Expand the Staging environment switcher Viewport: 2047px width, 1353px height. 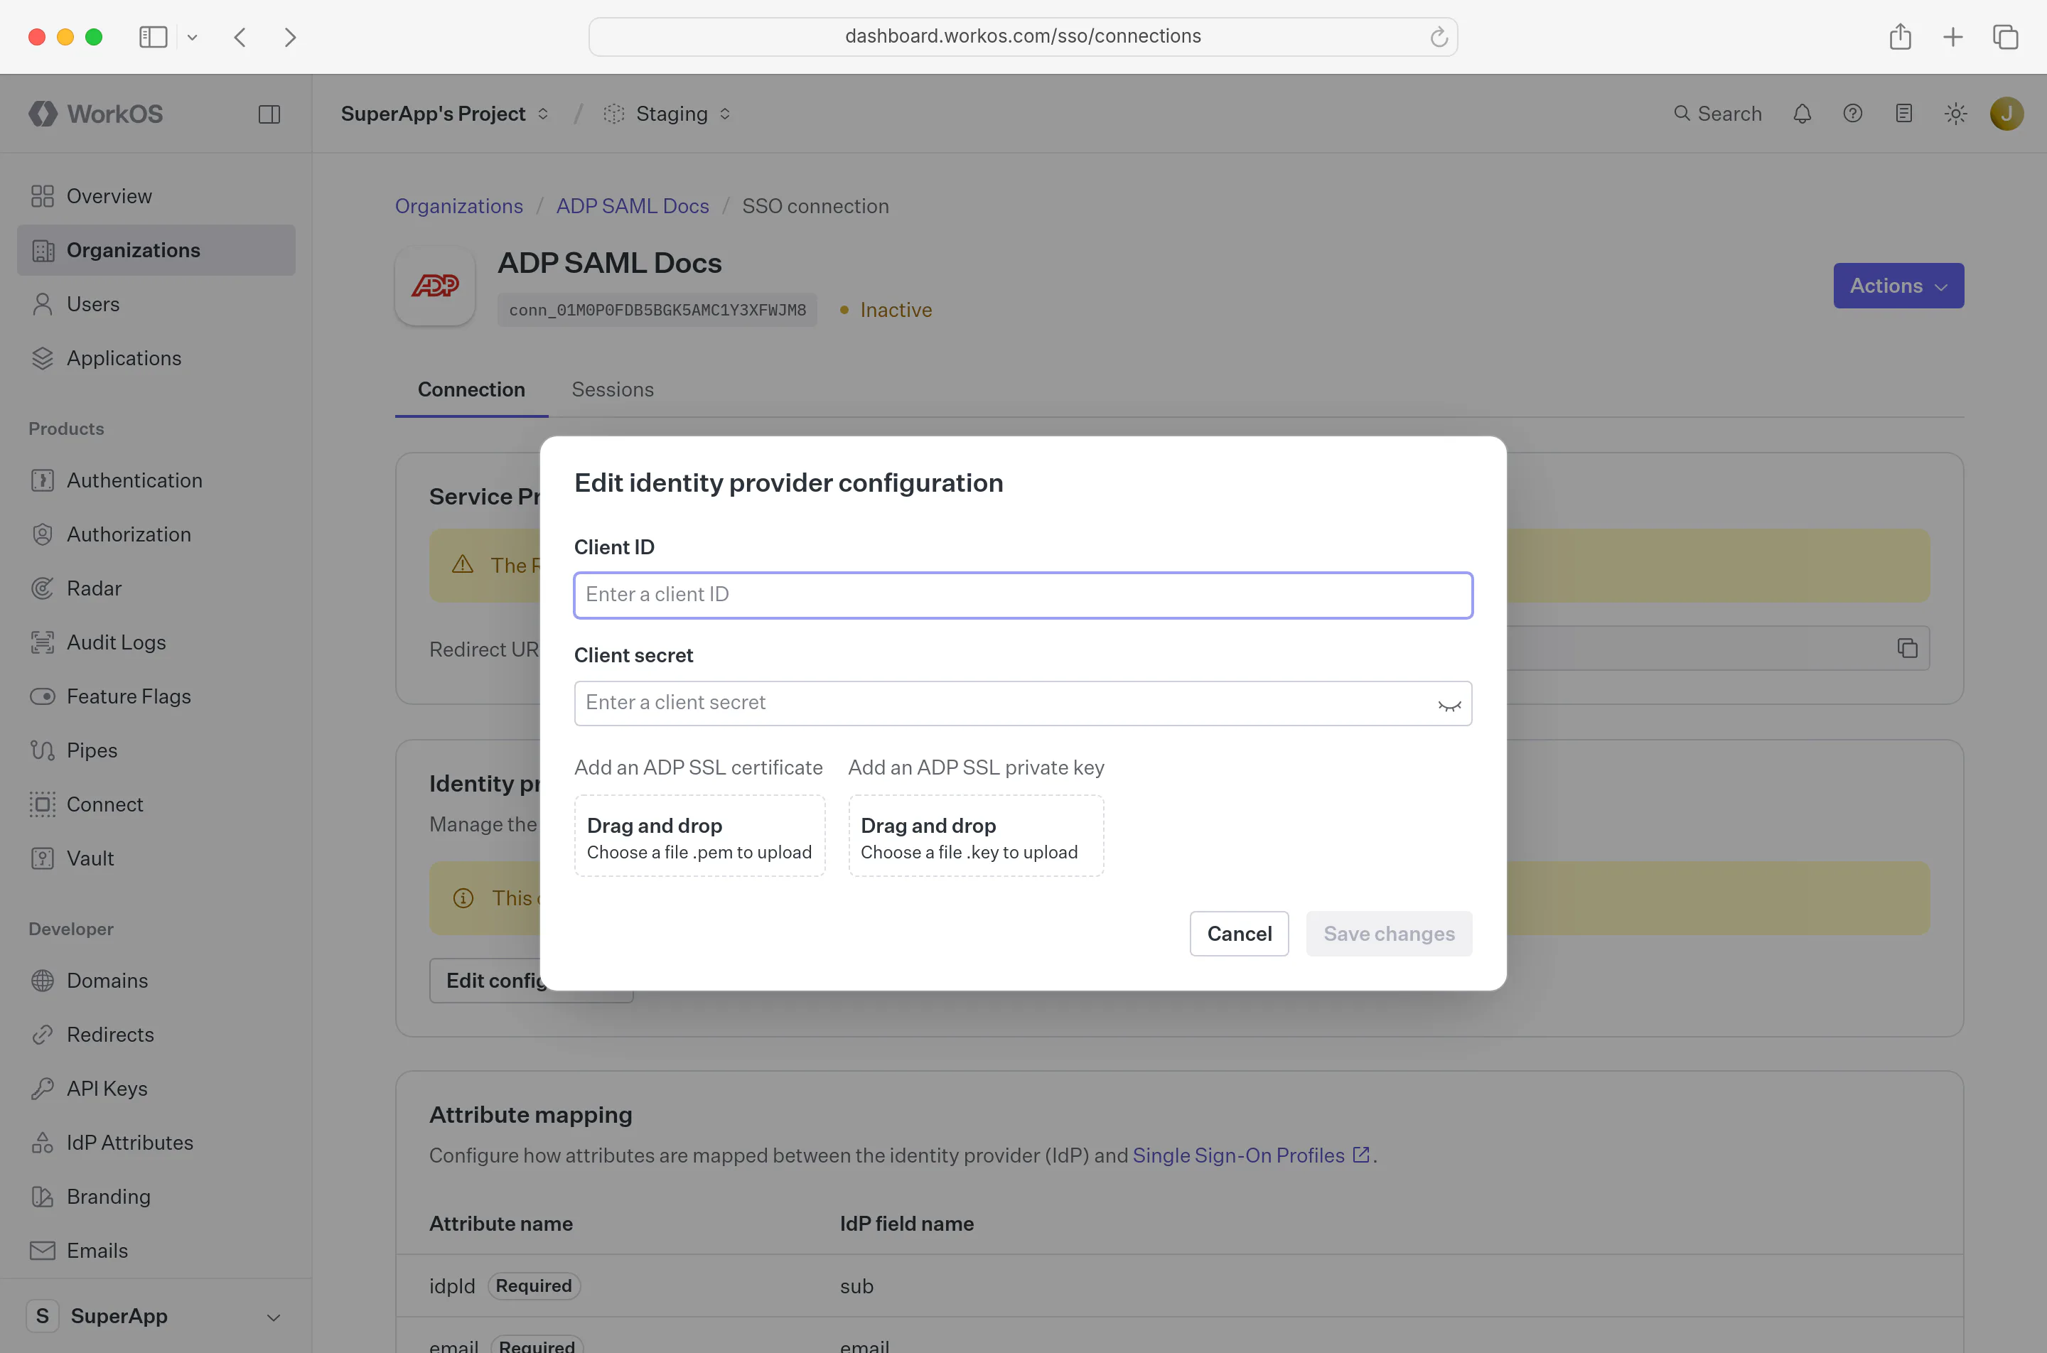click(x=667, y=114)
